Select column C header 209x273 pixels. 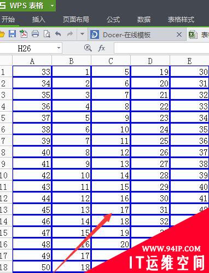(x=111, y=61)
